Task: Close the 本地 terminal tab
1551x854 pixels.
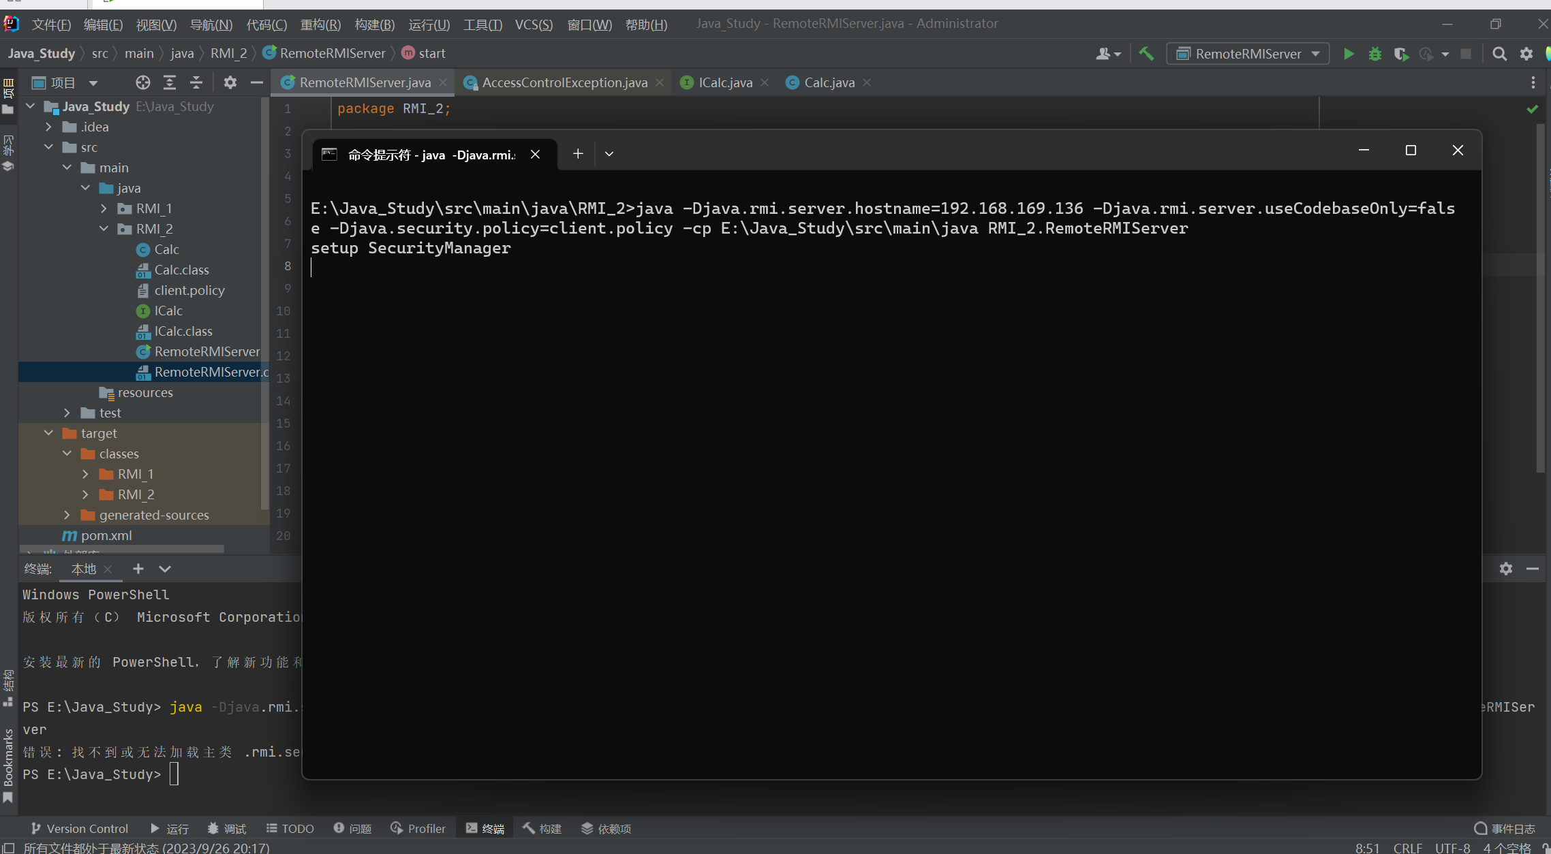Action: pyautogui.click(x=108, y=569)
